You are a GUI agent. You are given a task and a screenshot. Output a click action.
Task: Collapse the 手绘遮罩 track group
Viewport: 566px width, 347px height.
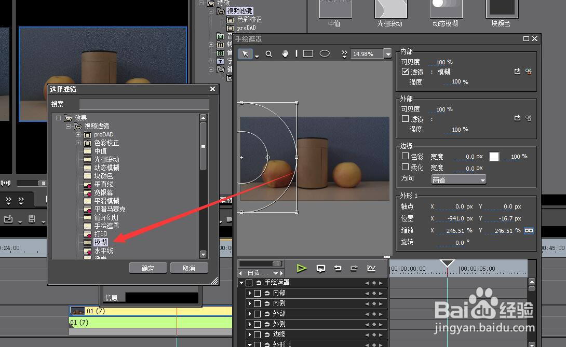point(241,283)
